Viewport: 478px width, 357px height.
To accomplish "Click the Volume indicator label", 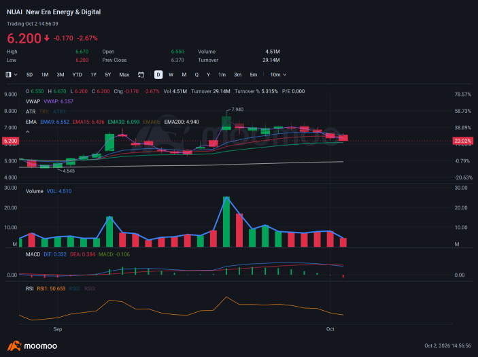I will [35, 191].
